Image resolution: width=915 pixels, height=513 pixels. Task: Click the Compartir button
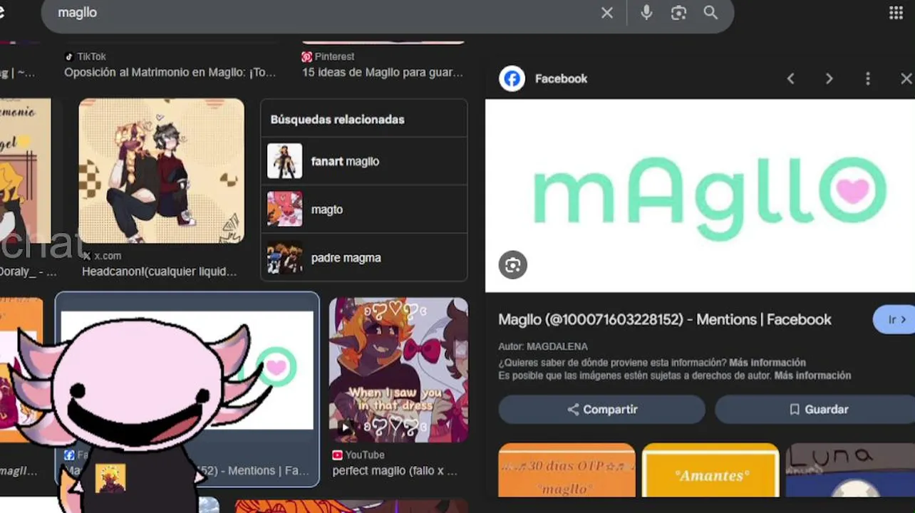pyautogui.click(x=601, y=409)
